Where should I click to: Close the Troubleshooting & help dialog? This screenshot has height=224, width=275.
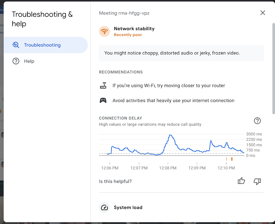tap(263, 13)
